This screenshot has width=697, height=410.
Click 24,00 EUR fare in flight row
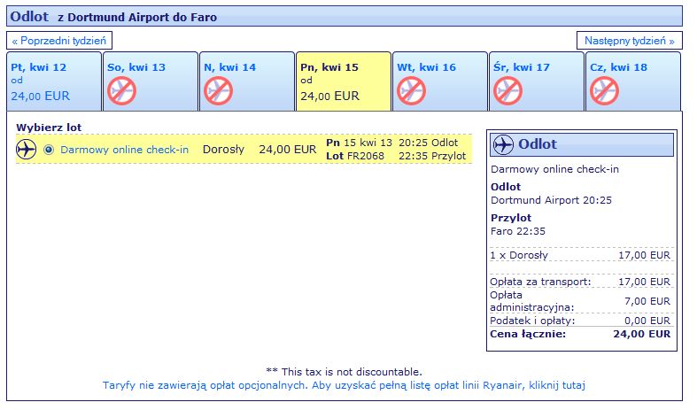(x=288, y=150)
